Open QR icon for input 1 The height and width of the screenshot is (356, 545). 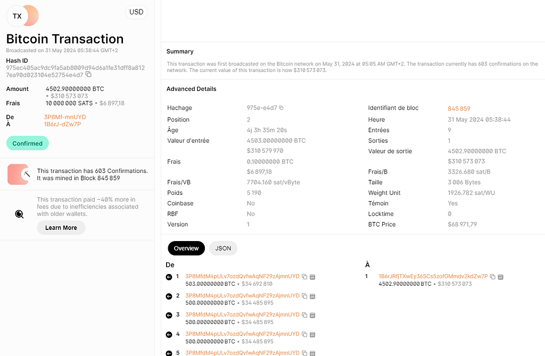tap(312, 277)
